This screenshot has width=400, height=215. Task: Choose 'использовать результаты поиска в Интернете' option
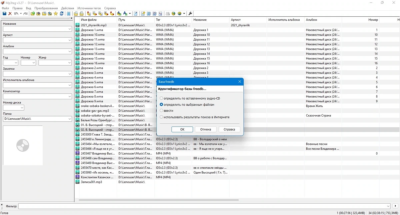(x=195, y=117)
